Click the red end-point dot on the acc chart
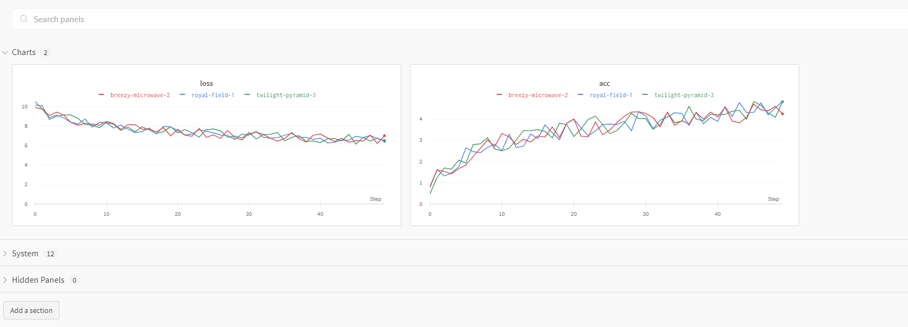 [x=782, y=114]
